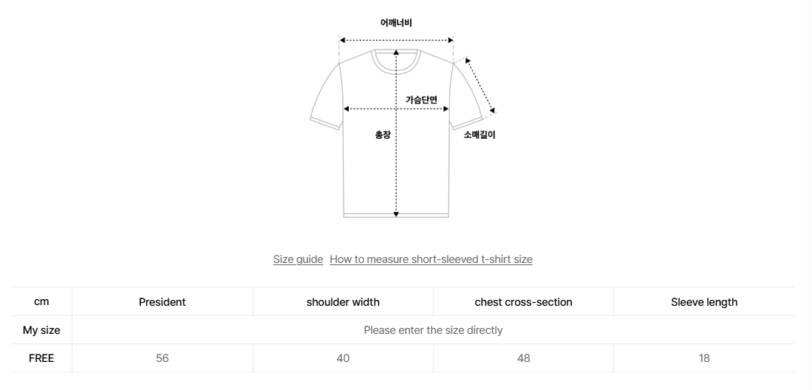Viewport: 812px width, 390px height.
Task: Click the sleeve length value 18
Action: click(x=704, y=358)
